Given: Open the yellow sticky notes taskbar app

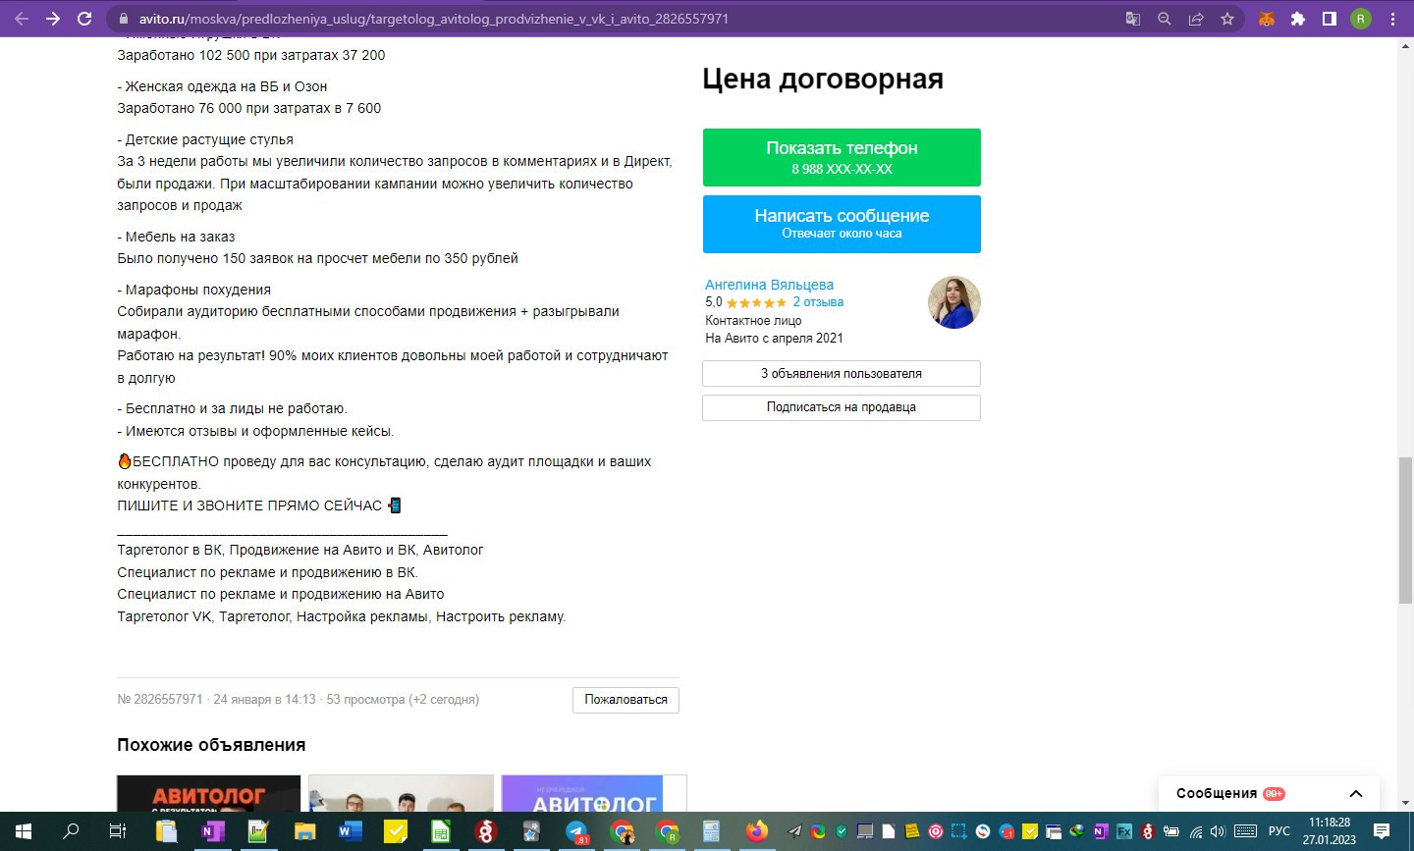Looking at the screenshot, I should click(395, 831).
